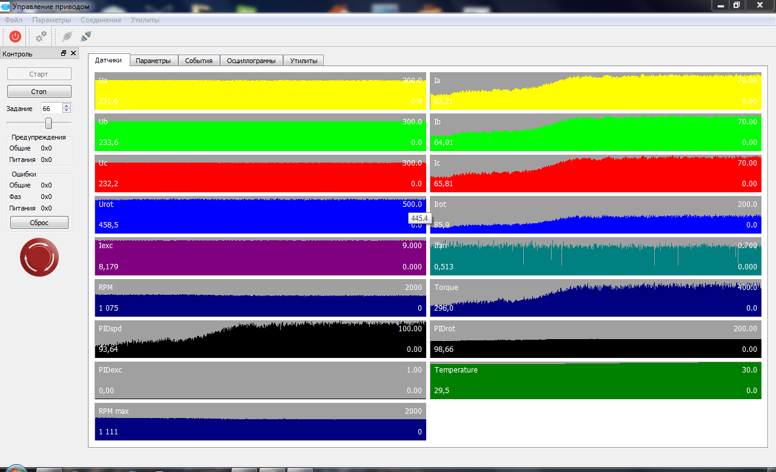Open settings via the gears toolbar icon
Screen dimensions: 776x472
coord(41,36)
